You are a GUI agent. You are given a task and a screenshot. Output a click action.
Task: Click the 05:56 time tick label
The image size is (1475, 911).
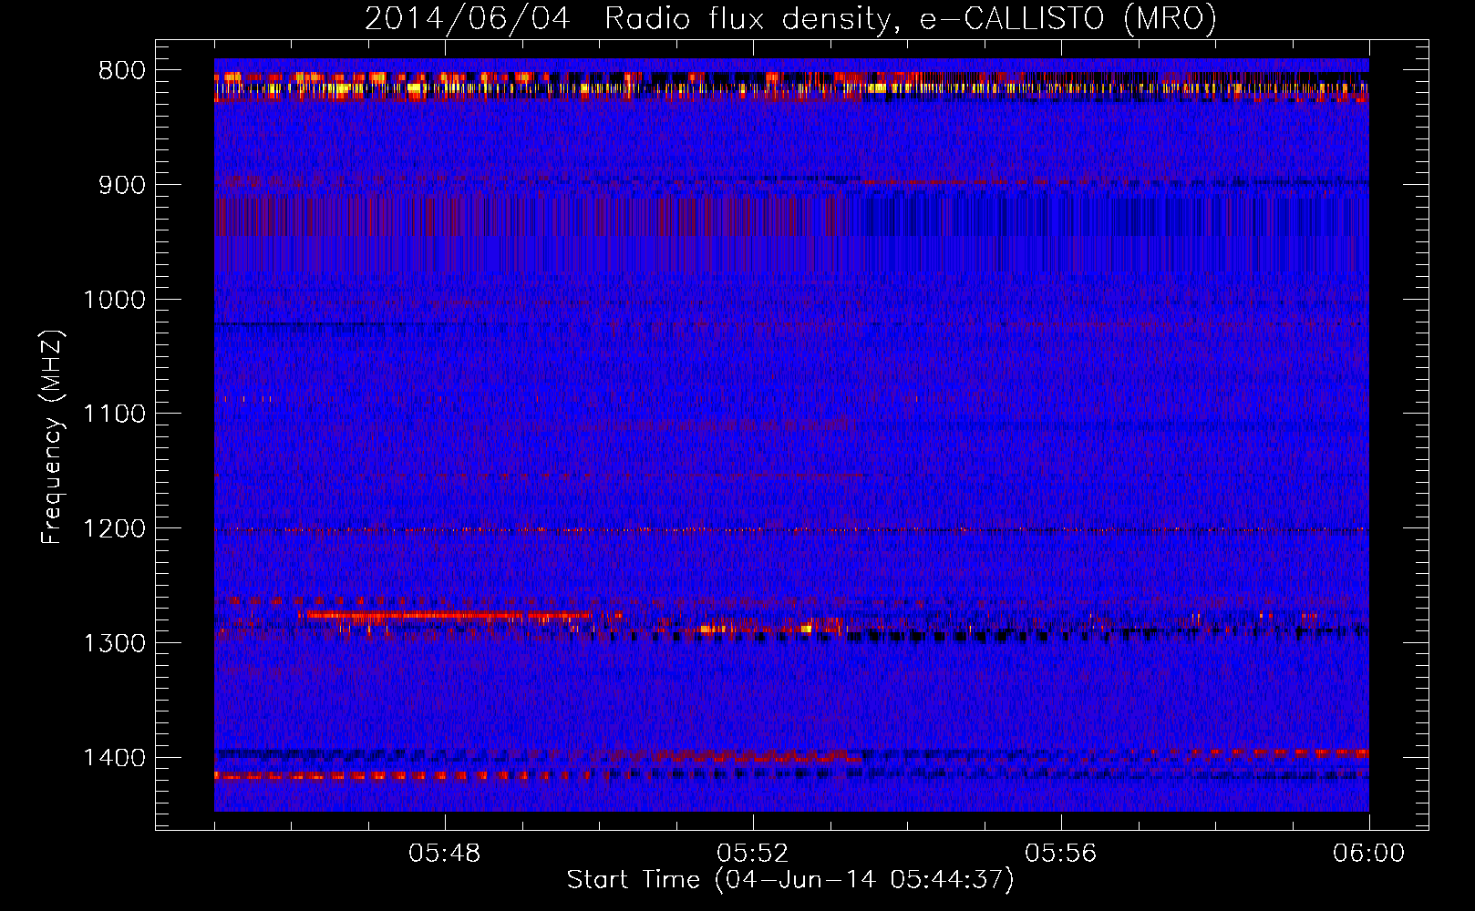(x=1060, y=854)
